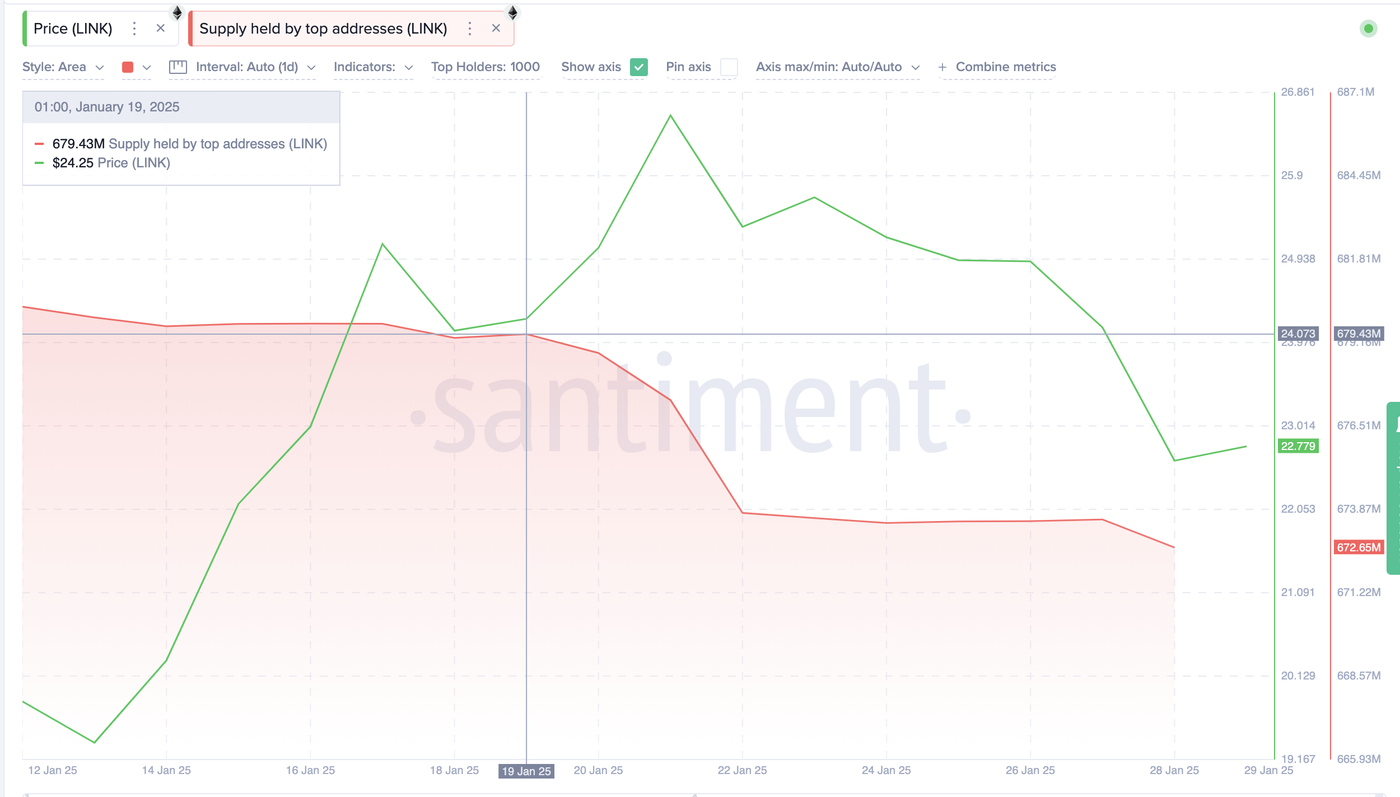Click the 25.9 price axis label
The width and height of the screenshot is (1400, 797).
tap(1292, 175)
